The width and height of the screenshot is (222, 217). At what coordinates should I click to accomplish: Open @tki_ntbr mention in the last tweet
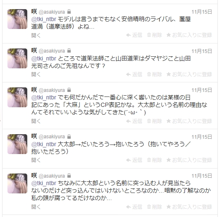[x=44, y=183]
